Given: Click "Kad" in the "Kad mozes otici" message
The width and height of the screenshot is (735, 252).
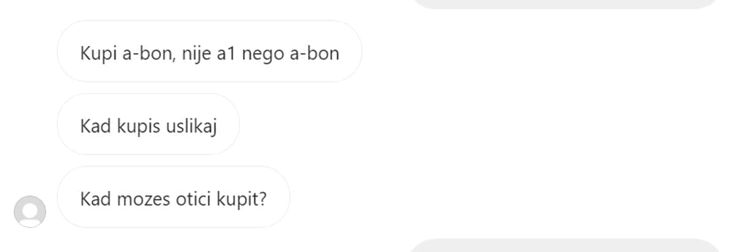Looking at the screenshot, I should coord(96,199).
